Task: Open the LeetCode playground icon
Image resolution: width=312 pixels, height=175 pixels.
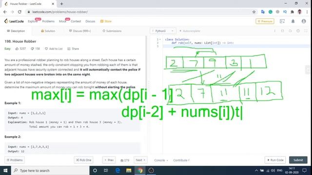Action: (282, 21)
